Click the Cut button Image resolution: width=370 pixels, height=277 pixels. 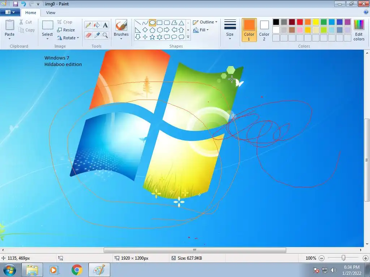(26, 22)
